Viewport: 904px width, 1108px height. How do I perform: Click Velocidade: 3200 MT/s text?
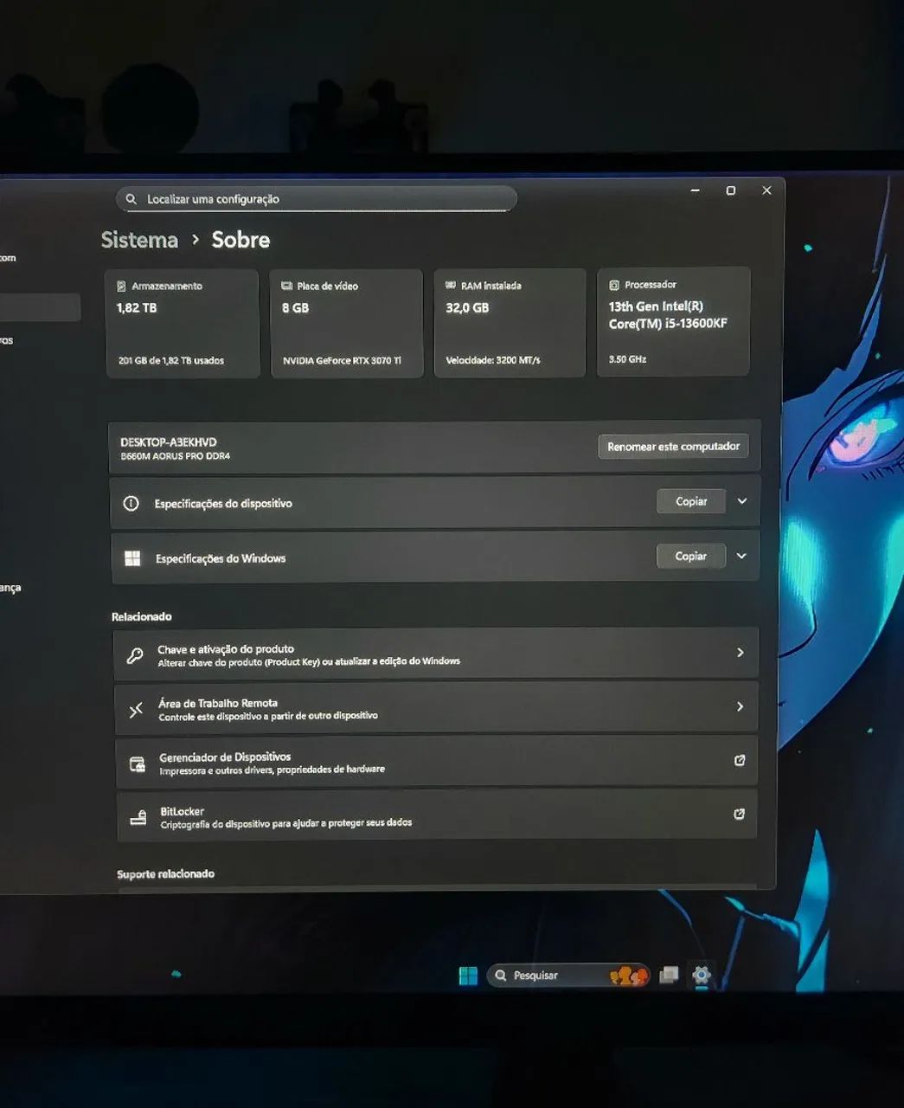click(493, 360)
